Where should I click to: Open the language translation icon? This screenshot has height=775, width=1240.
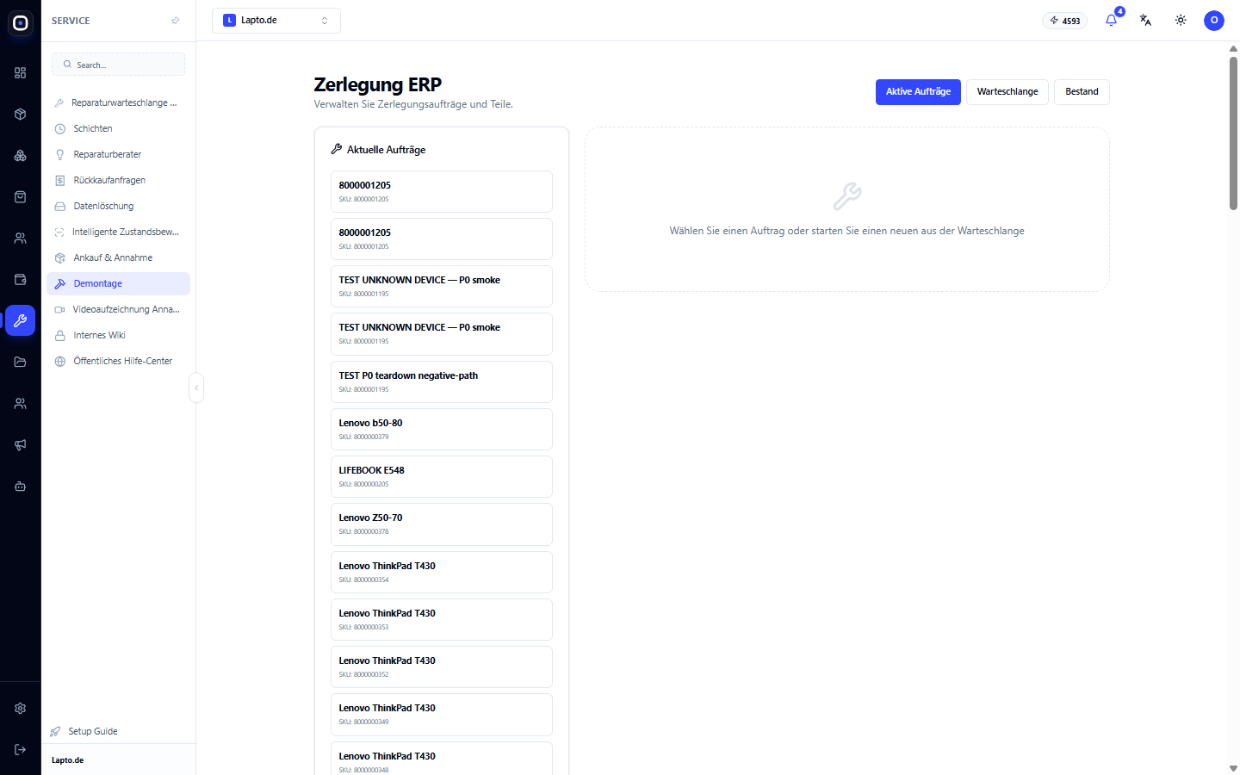[1146, 21]
